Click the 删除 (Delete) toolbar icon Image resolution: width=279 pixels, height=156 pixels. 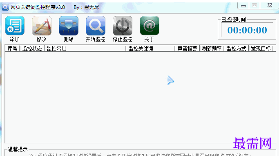pyautogui.click(x=69, y=26)
